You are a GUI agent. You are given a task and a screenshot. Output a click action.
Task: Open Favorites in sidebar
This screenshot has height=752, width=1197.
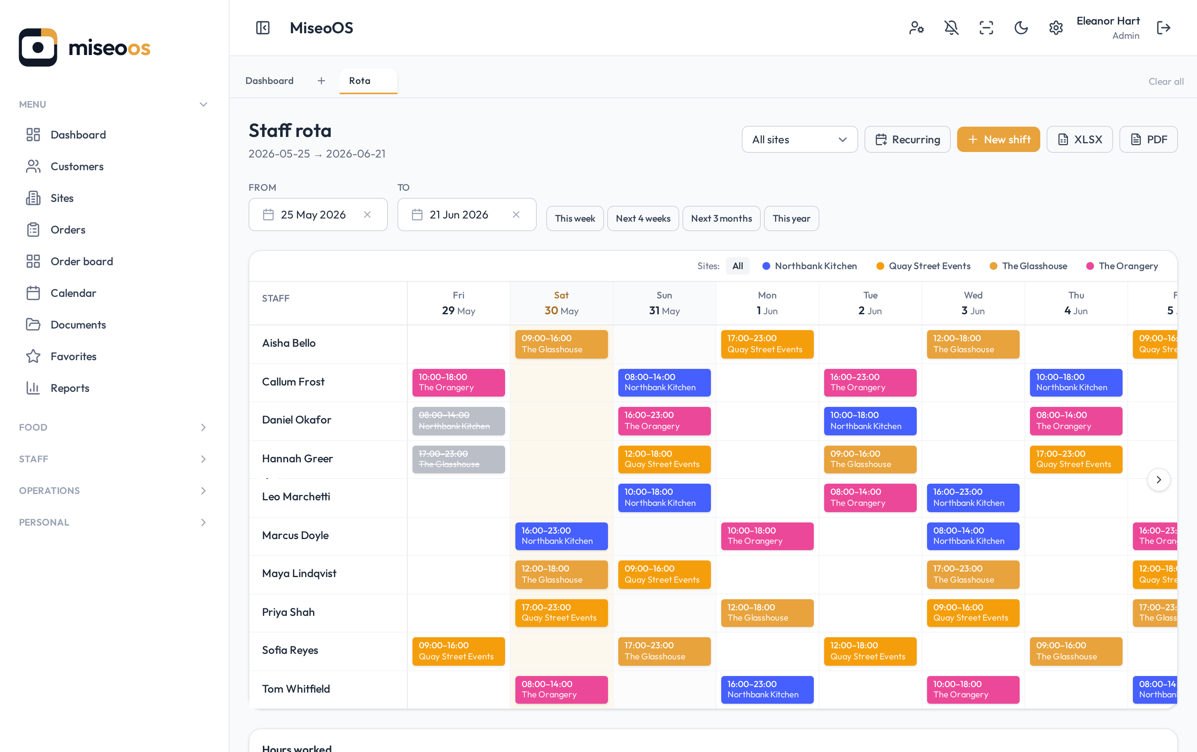click(x=114, y=356)
